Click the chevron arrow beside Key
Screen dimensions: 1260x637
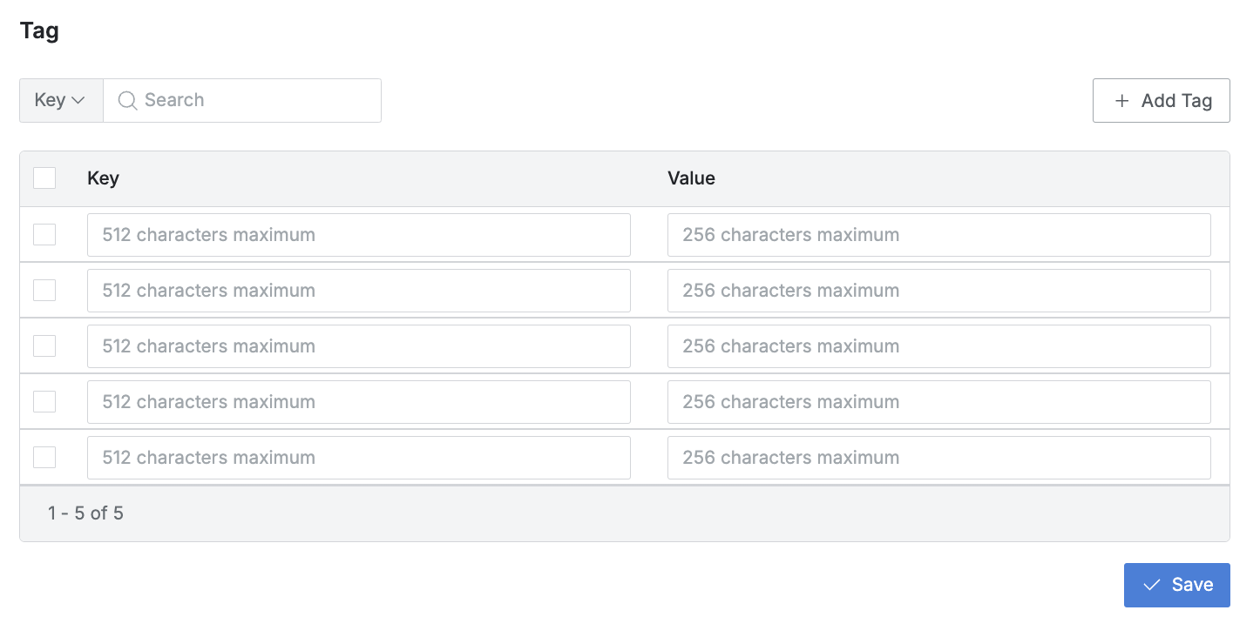pos(78,101)
